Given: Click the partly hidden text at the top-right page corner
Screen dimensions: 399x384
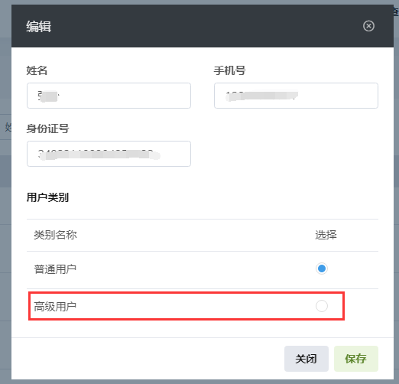Looking at the screenshot, I should click(x=396, y=11).
